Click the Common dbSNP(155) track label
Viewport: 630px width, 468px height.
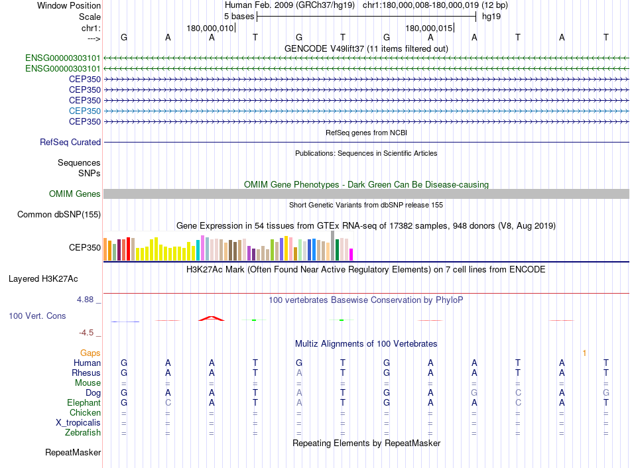coord(59,215)
